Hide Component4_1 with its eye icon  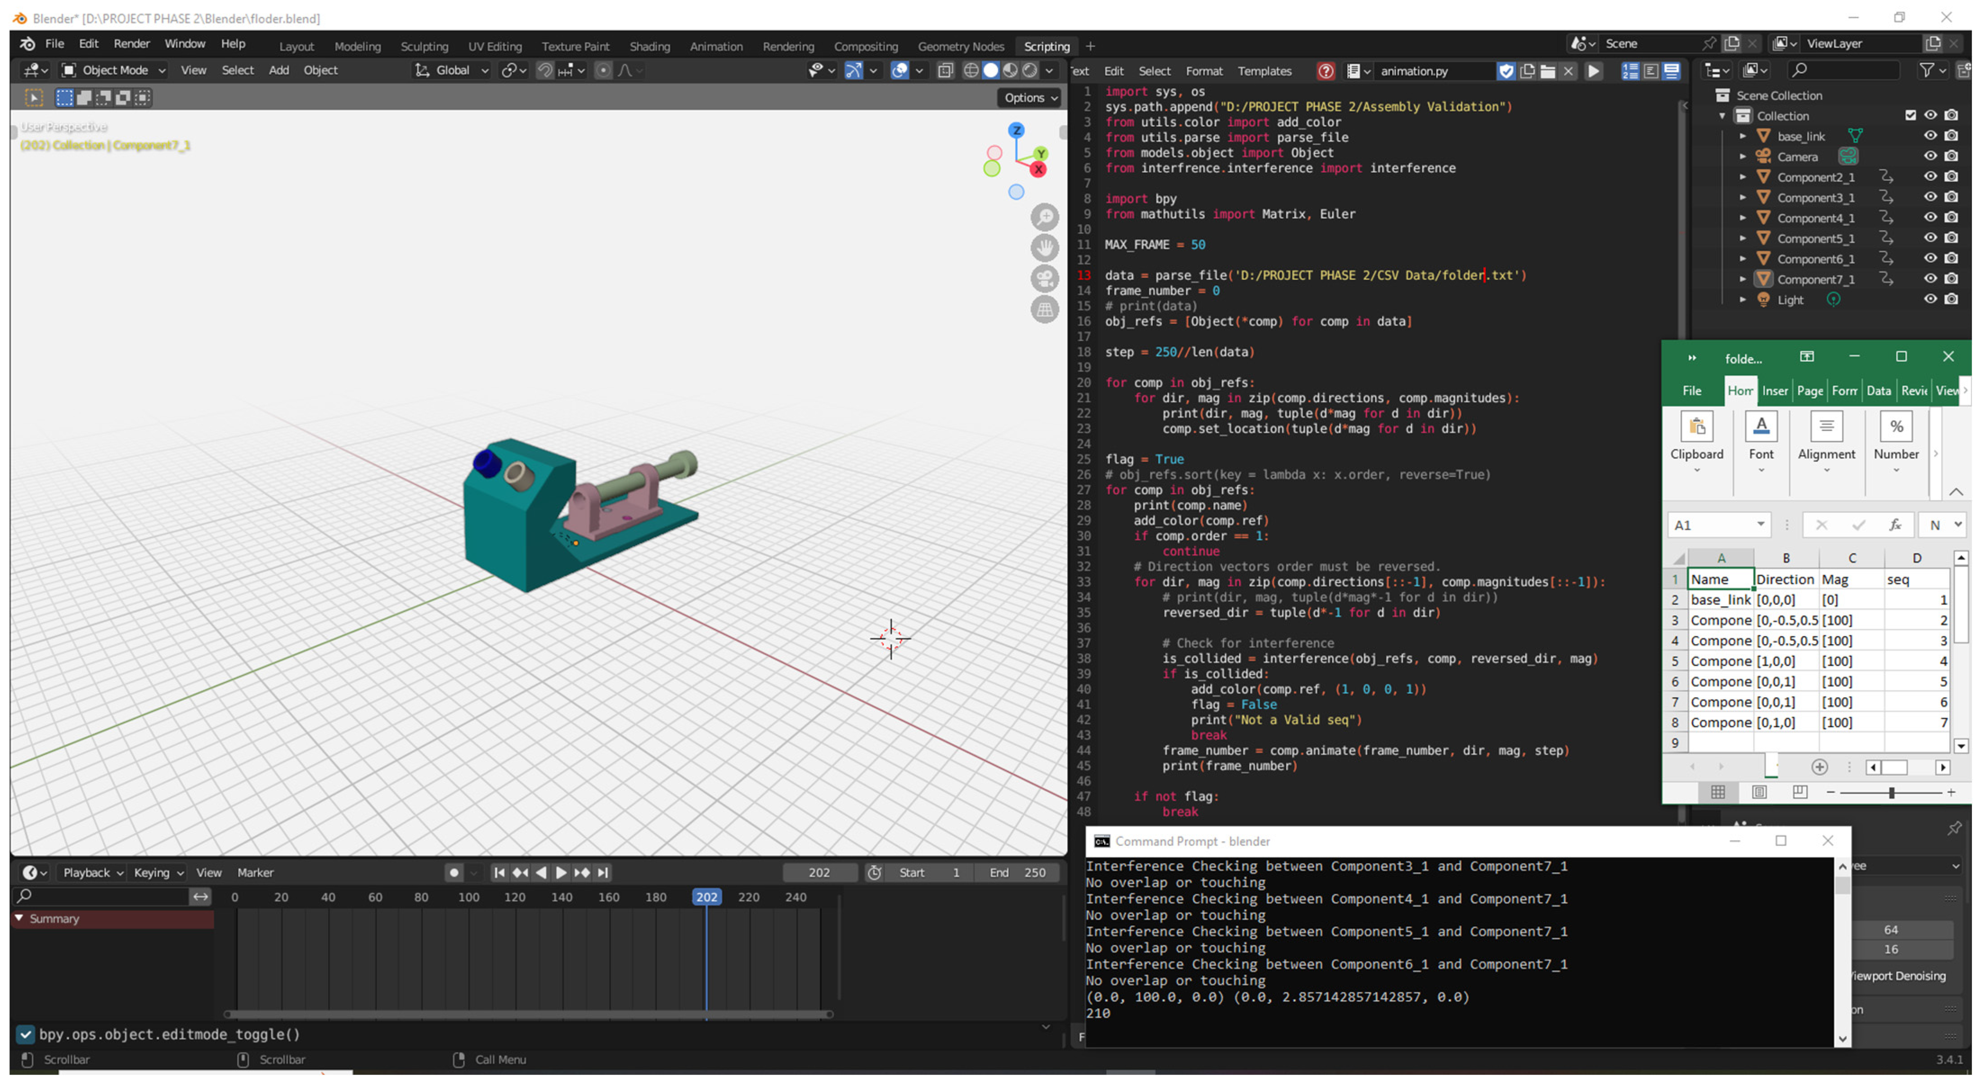point(1930,218)
